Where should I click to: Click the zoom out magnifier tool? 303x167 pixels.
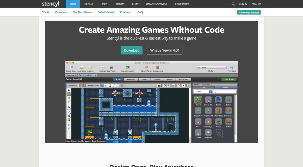pos(69,129)
